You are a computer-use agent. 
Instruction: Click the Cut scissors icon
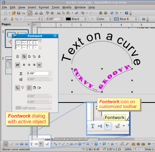point(59,13)
